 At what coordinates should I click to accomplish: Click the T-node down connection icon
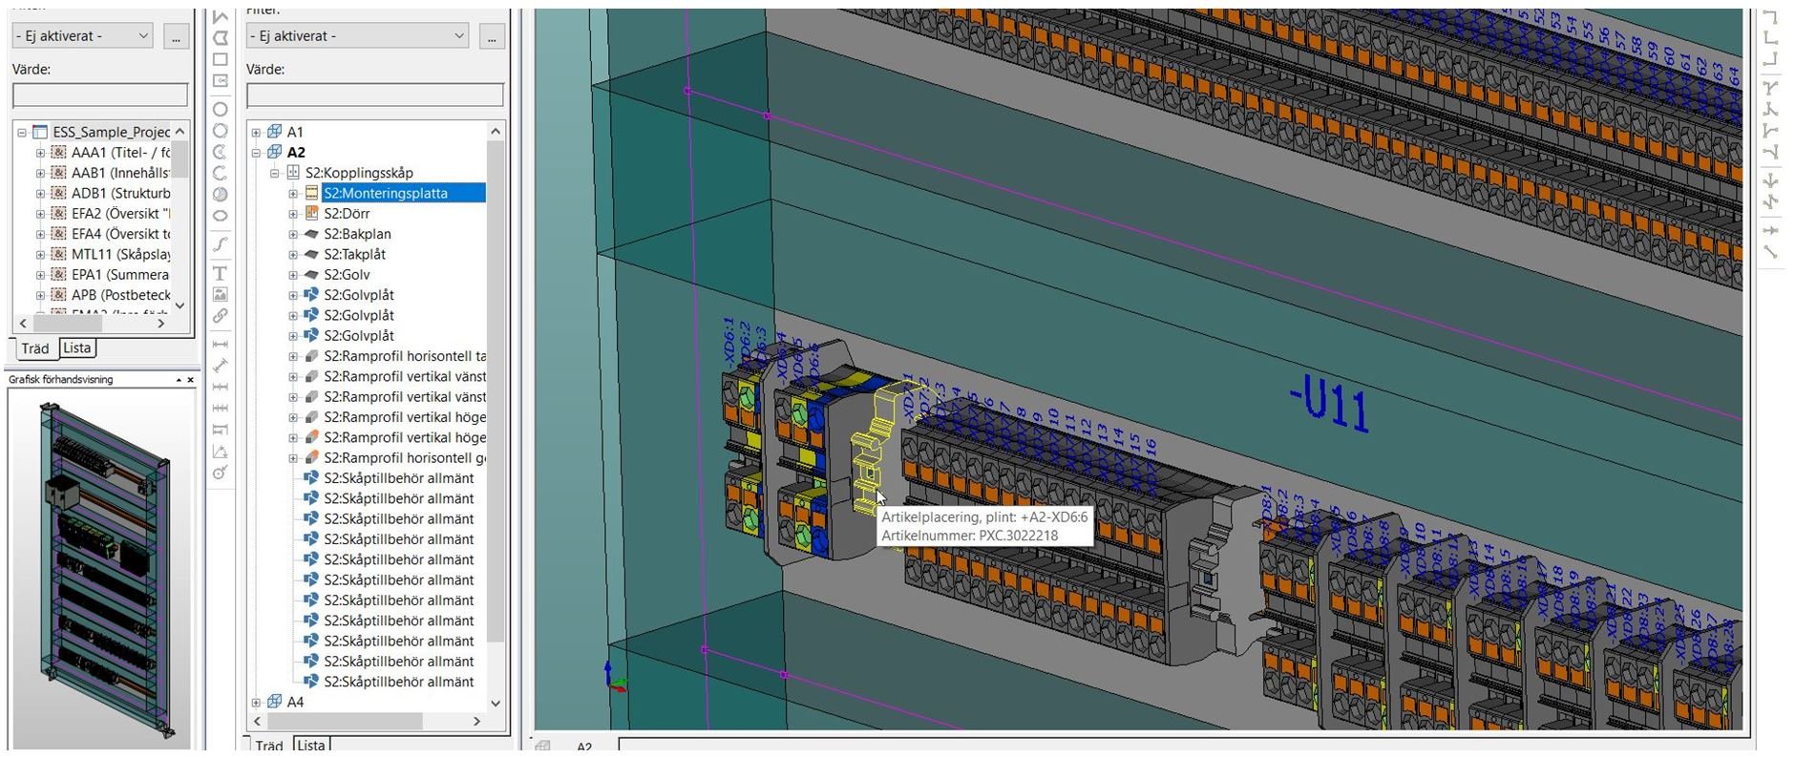click(x=1771, y=87)
